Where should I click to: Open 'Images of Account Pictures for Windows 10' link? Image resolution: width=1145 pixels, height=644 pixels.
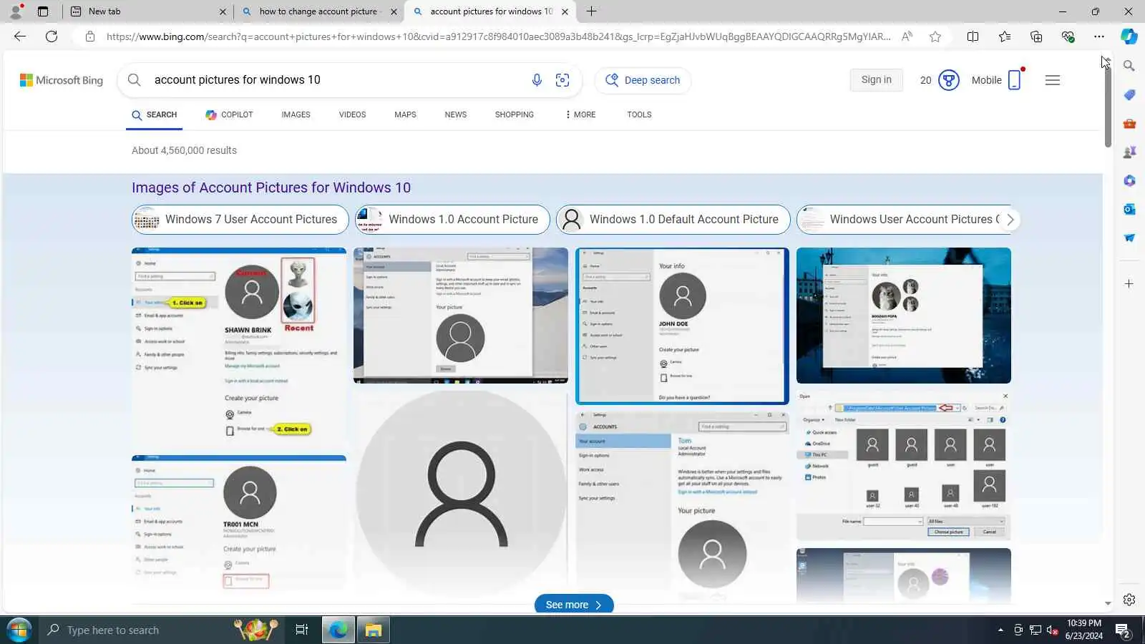271,187
